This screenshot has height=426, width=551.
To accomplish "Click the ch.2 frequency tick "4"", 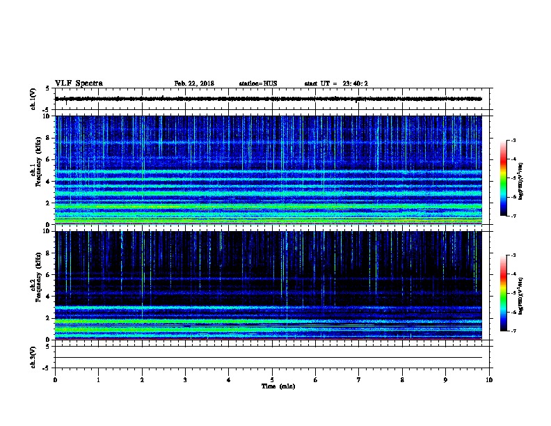I will pos(48,297).
